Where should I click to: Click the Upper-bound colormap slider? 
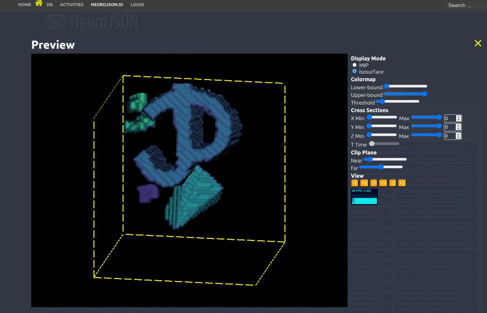tap(405, 94)
